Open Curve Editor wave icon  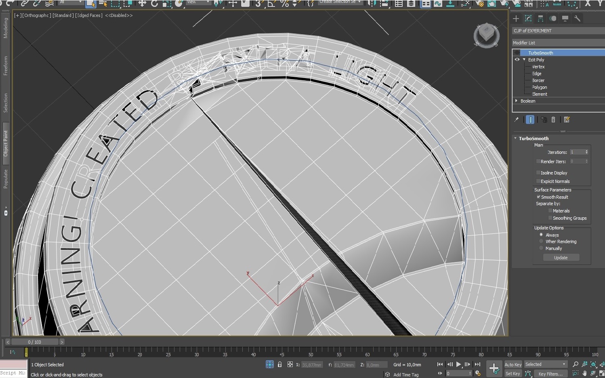pos(438,4)
